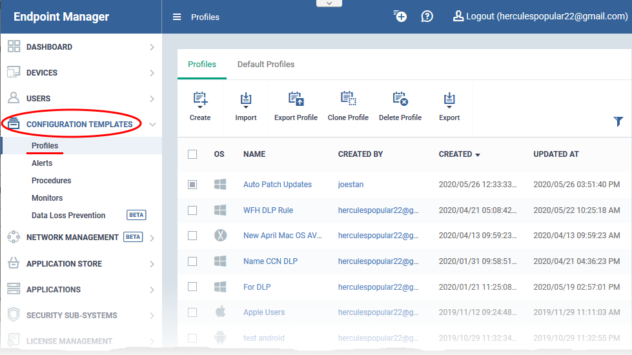Expand the Application Store chevron
The height and width of the screenshot is (355, 632).
pos(152,265)
